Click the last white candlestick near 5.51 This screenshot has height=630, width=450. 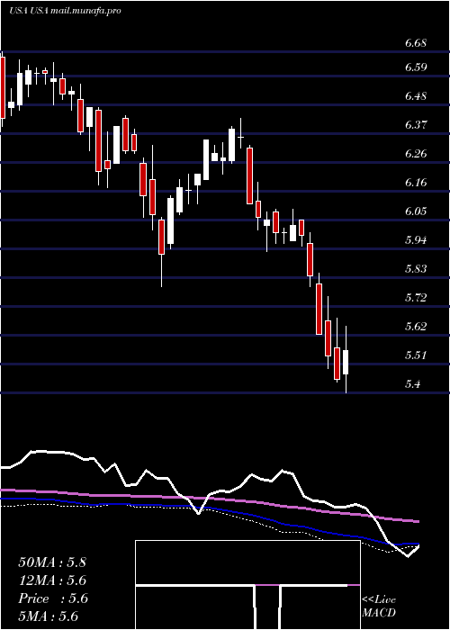pos(346,360)
